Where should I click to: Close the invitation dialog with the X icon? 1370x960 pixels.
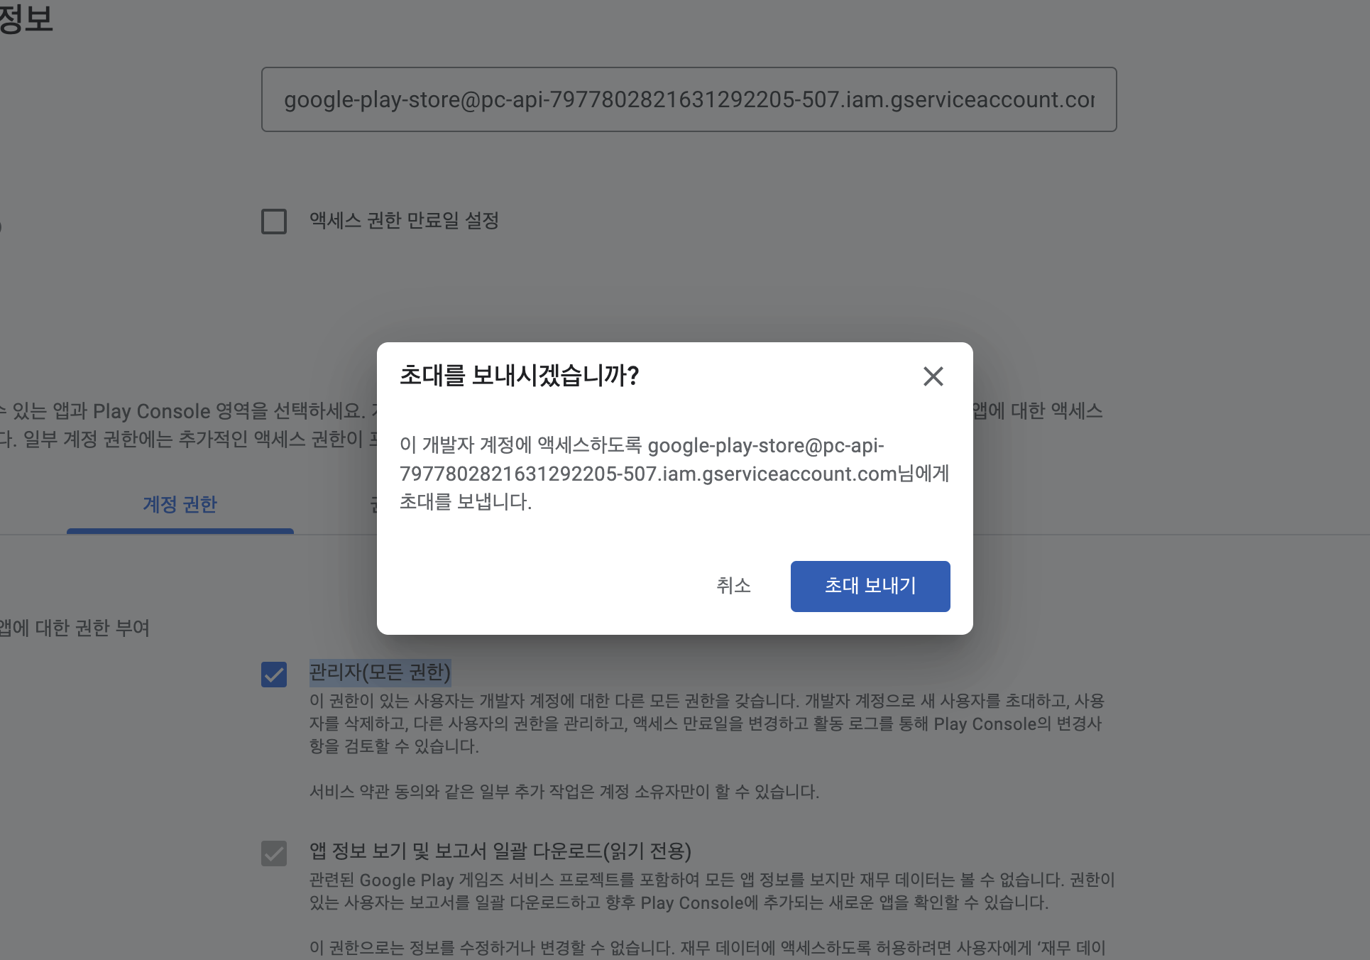pyautogui.click(x=933, y=376)
